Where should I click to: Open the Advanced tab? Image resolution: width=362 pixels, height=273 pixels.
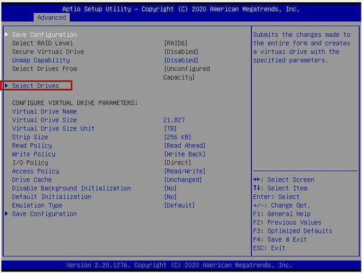click(x=51, y=18)
